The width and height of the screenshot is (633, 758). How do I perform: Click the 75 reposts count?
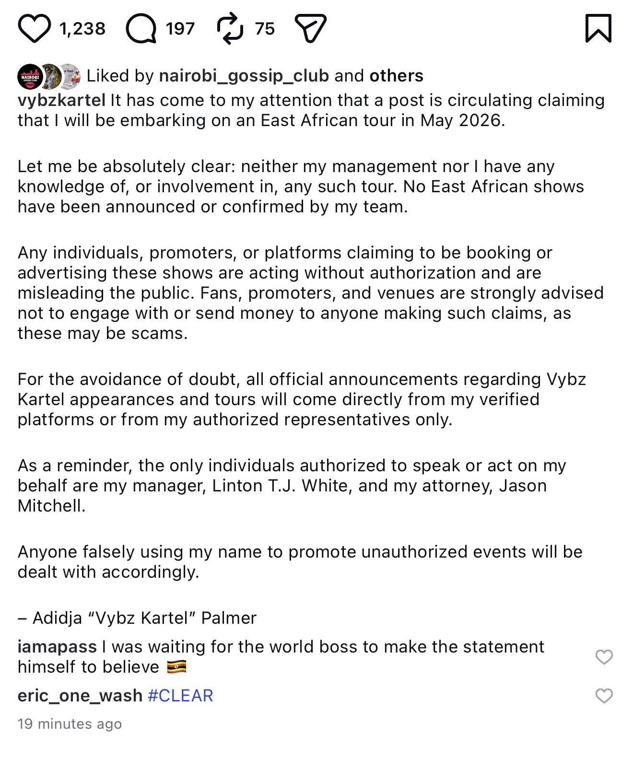click(x=265, y=29)
